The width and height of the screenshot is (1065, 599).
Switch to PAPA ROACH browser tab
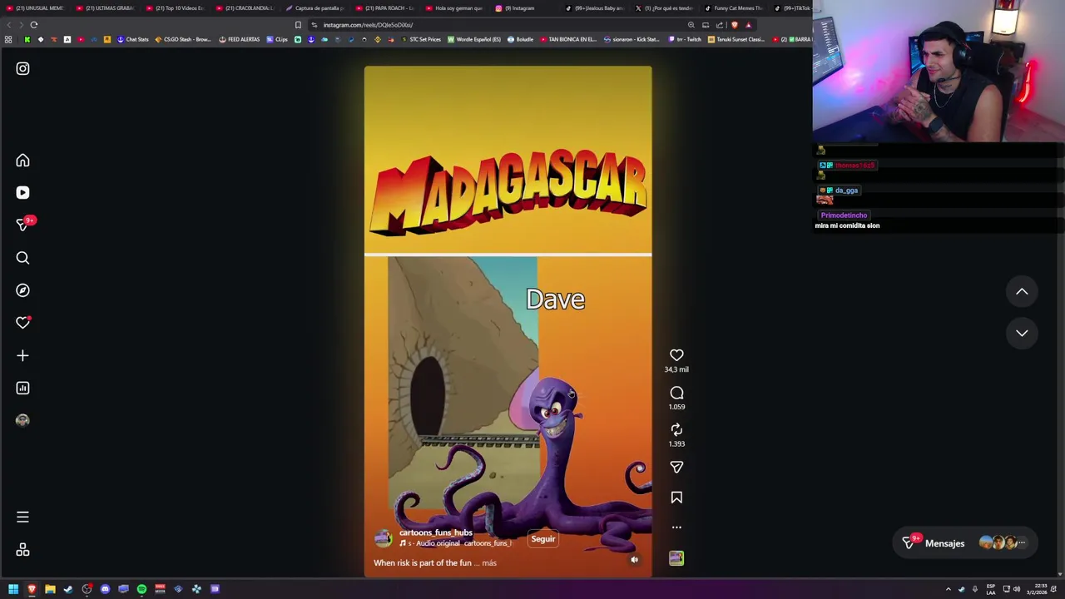tap(384, 8)
